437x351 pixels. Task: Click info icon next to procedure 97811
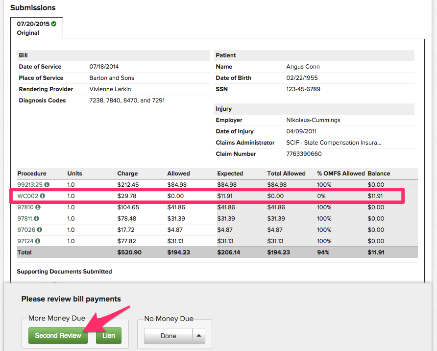[x=36, y=219]
